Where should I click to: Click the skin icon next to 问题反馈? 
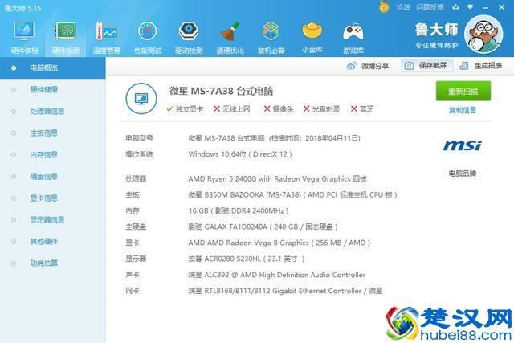click(455, 6)
